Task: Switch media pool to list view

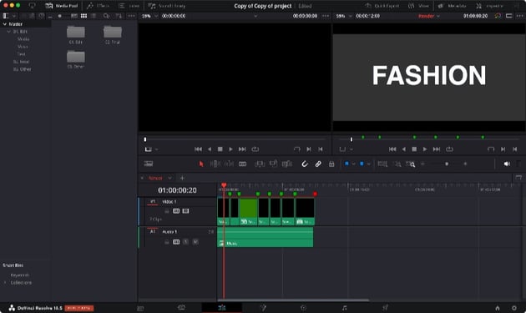Action: click(x=94, y=16)
